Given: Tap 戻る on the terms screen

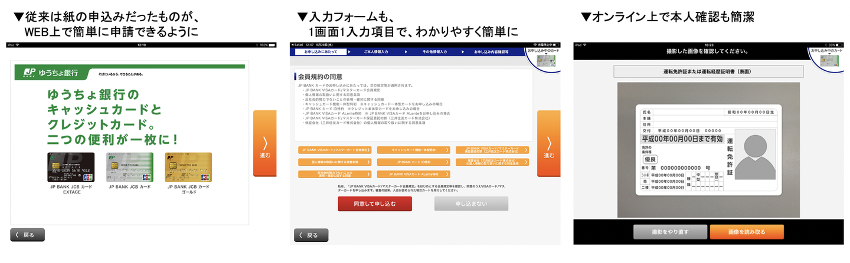Looking at the screenshot, I should (x=310, y=235).
